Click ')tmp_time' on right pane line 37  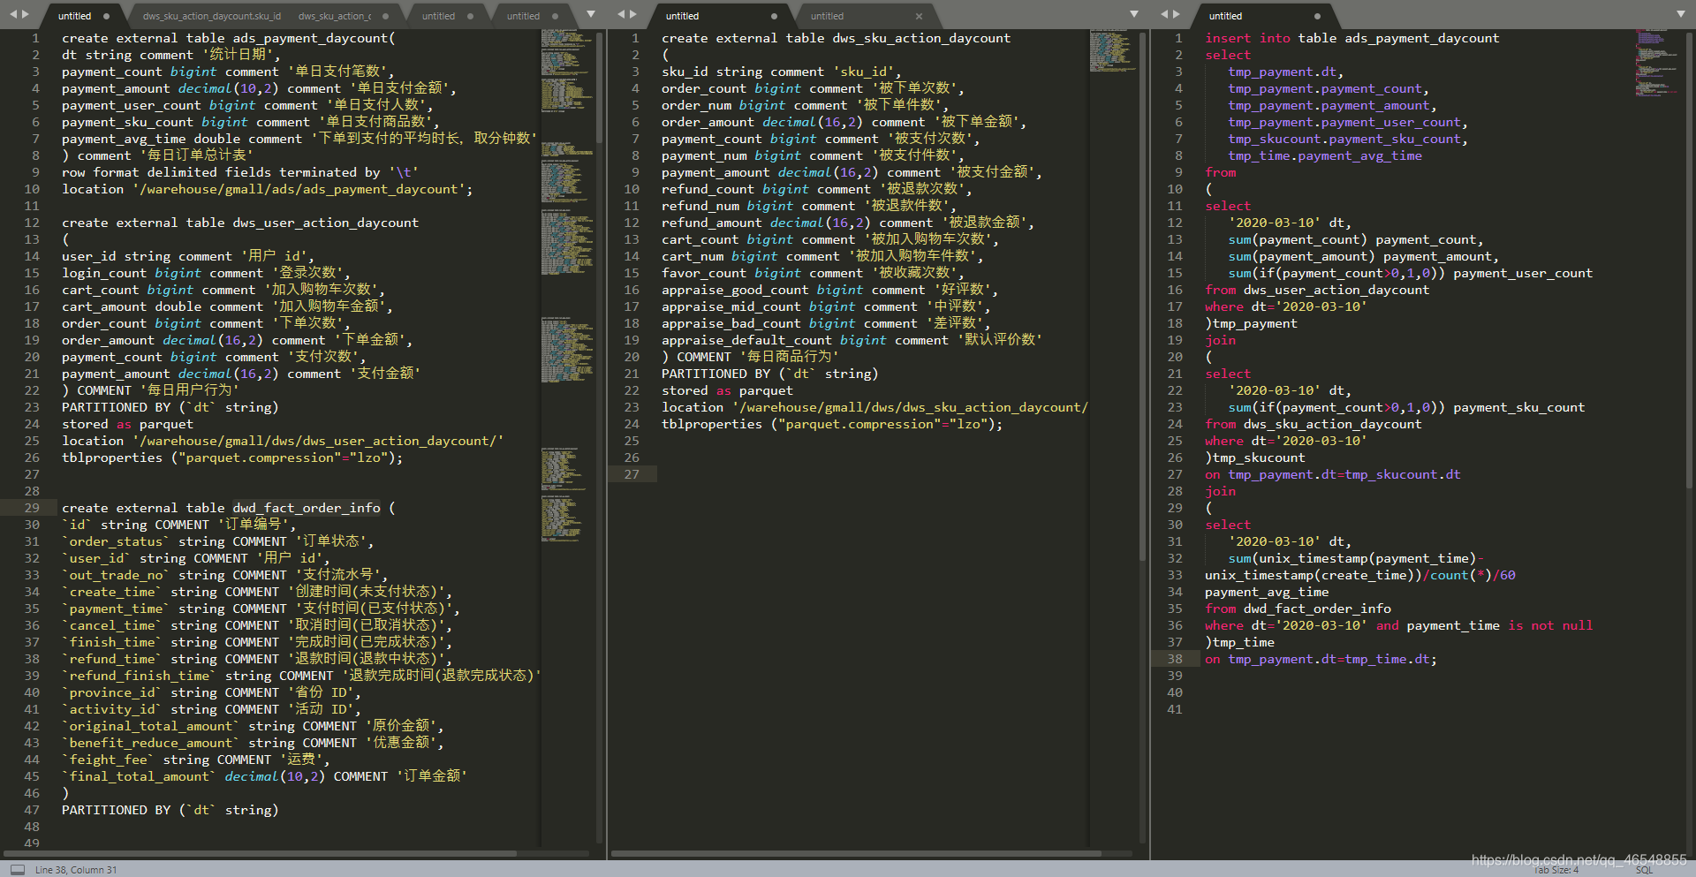[x=1239, y=642]
